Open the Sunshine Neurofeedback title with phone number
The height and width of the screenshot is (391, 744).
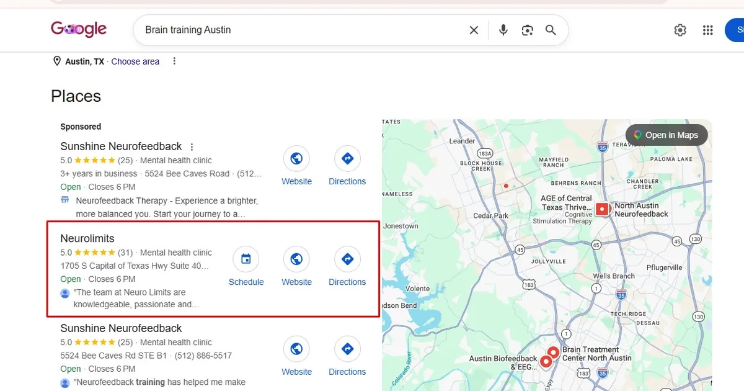click(x=121, y=328)
